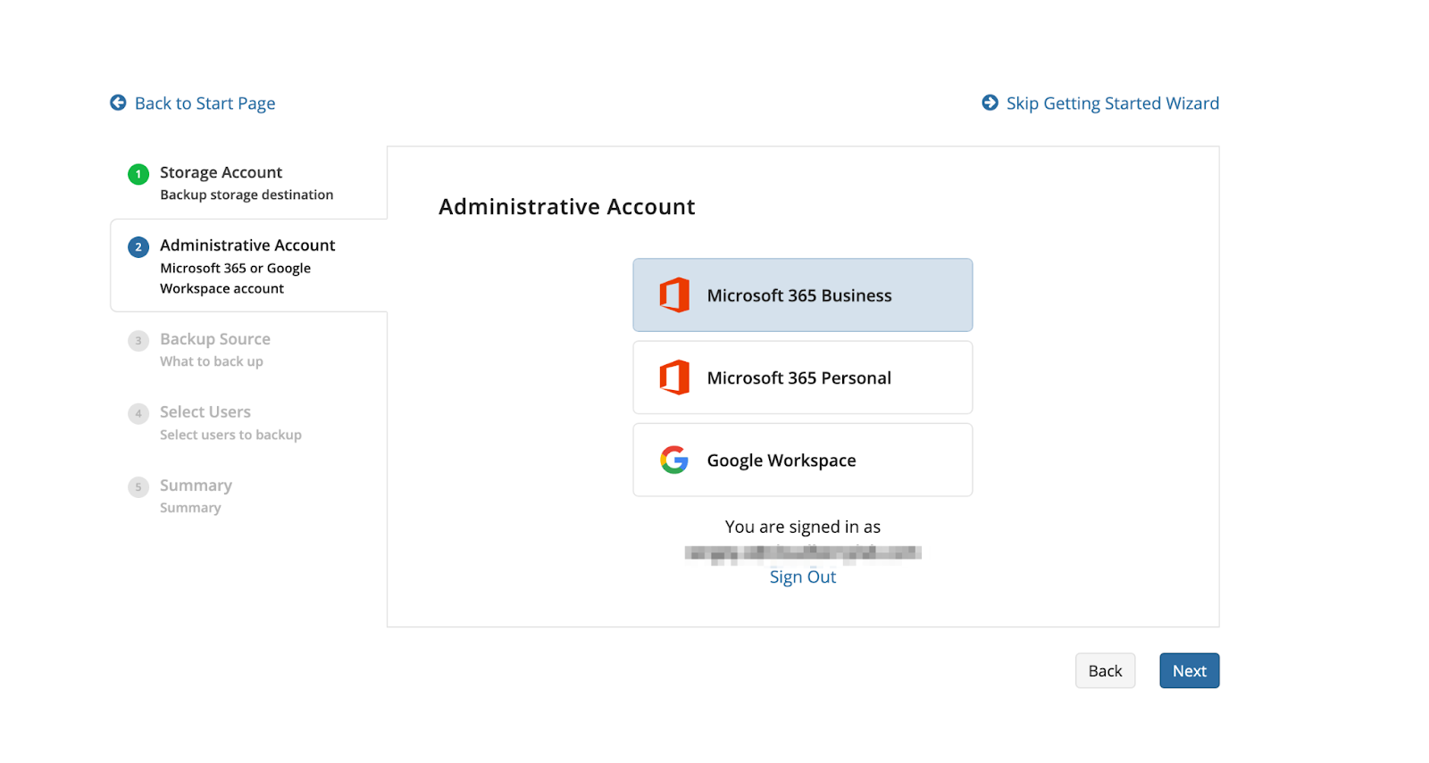Select the Microsoft 365 Business option
Image resolution: width=1429 pixels, height=763 pixels.
tap(803, 295)
